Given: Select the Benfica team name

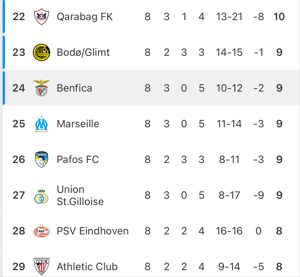Looking at the screenshot, I should tap(75, 88).
